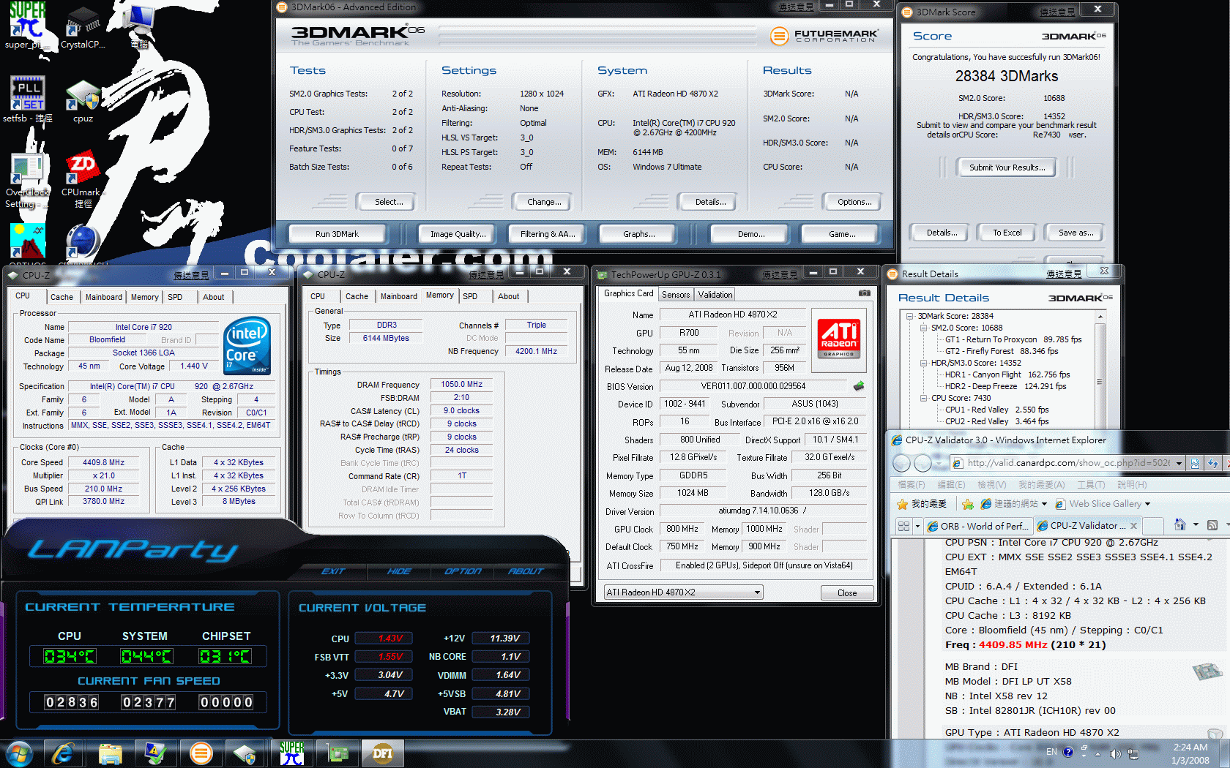Click the Graphs button in 3DMark06
Viewport: 1230px width, 768px height.
(638, 234)
